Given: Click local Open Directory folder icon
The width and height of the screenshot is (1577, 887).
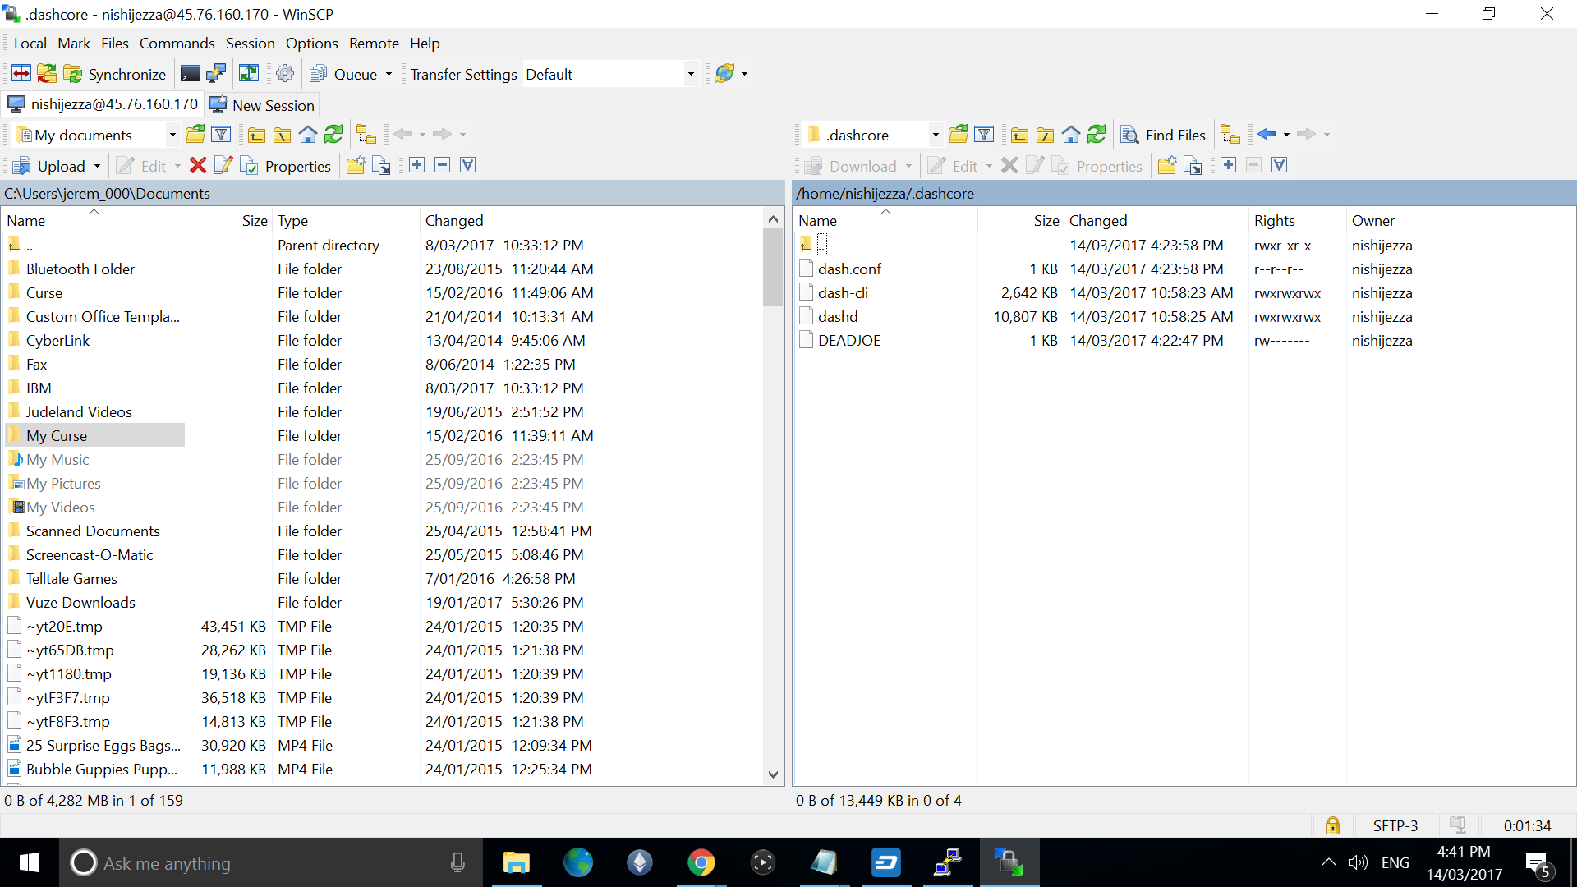Looking at the screenshot, I should (195, 134).
